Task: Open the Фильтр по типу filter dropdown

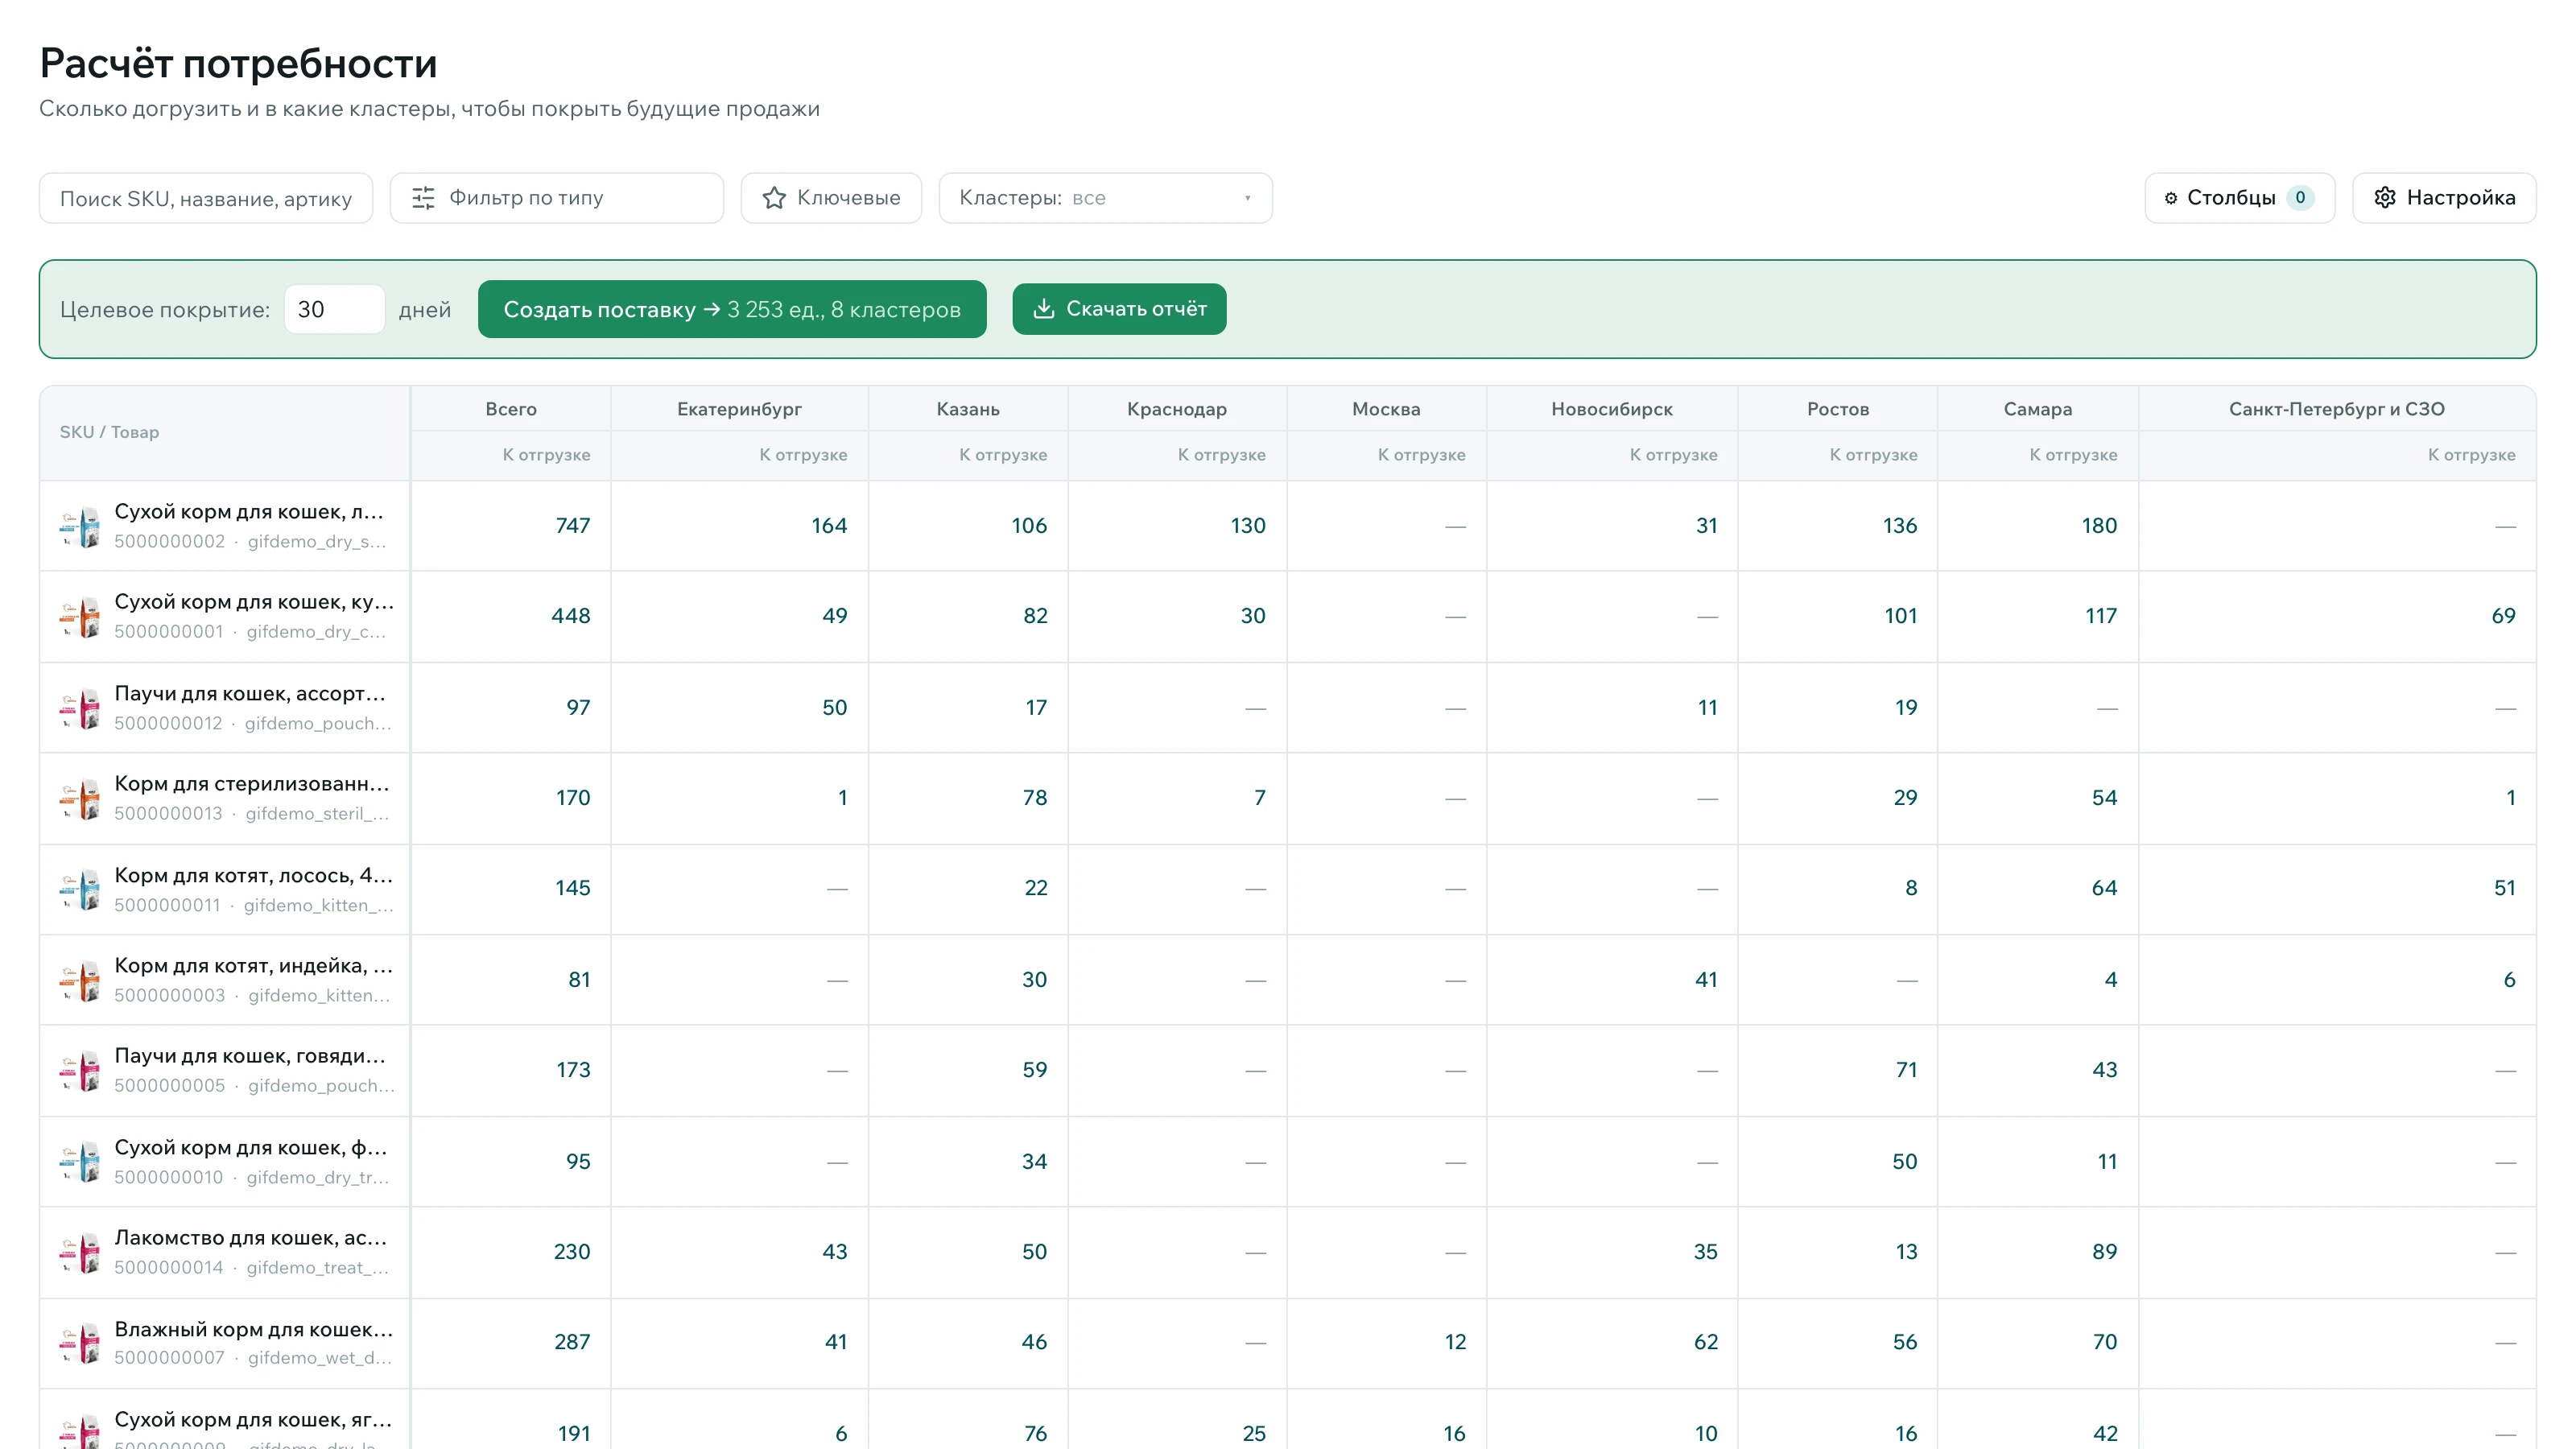Action: coord(556,198)
